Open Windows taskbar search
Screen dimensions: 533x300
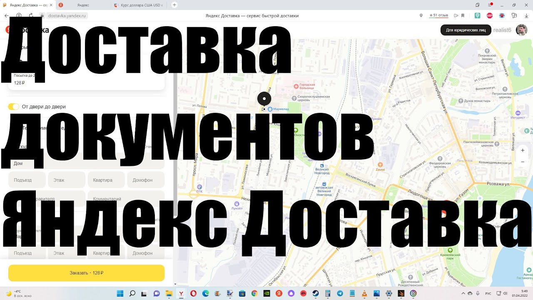coord(132,293)
